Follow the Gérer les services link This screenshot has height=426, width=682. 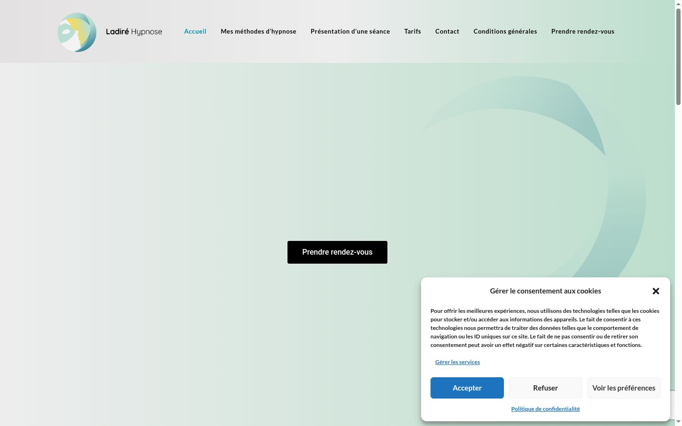tap(458, 362)
